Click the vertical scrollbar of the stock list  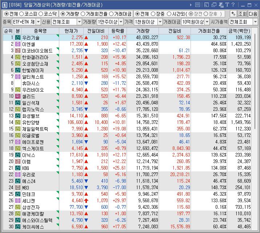tap(255, 82)
